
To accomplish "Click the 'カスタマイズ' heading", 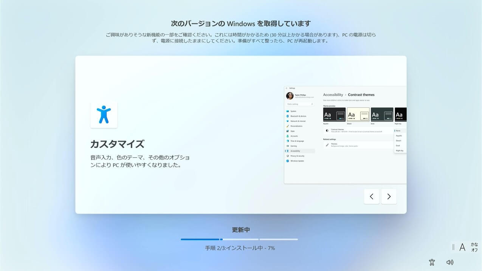I will [x=117, y=144].
